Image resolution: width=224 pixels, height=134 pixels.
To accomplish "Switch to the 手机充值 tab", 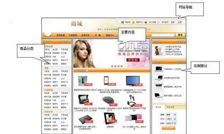I will [170, 107].
